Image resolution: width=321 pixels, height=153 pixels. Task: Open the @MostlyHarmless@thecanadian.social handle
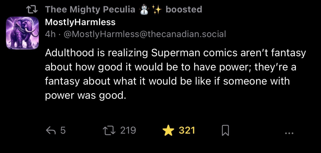click(145, 34)
